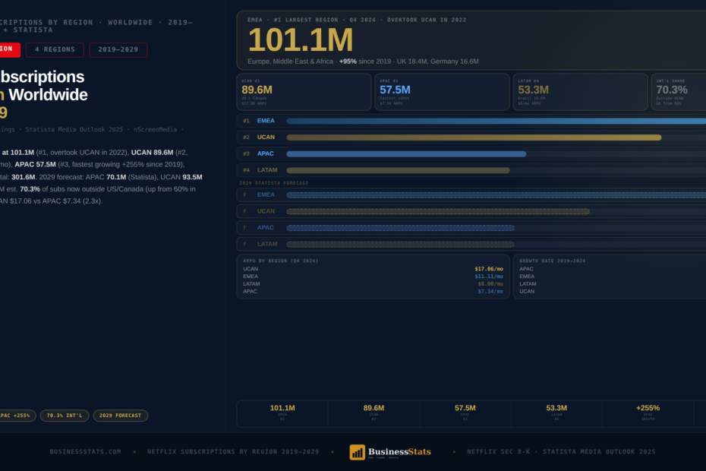Click the large 101.1M EMEA headline figure
This screenshot has width=706, height=471.
(301, 40)
